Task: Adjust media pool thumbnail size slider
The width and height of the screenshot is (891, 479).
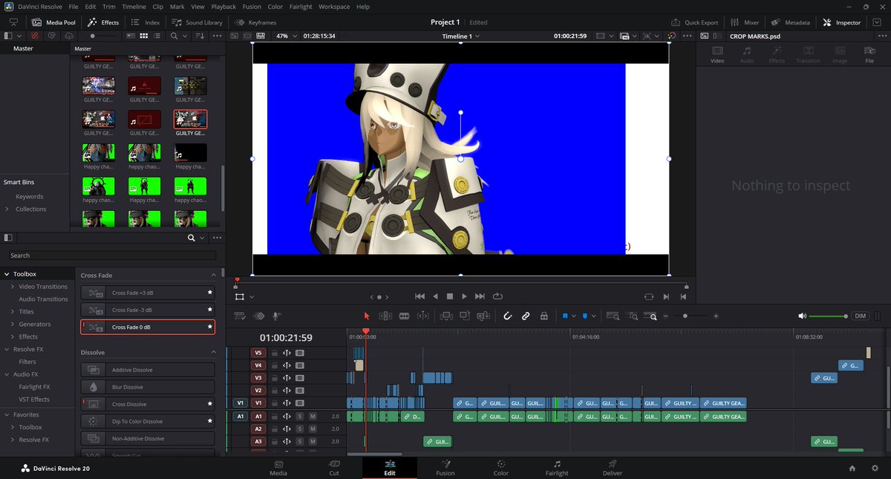Action: click(102, 36)
